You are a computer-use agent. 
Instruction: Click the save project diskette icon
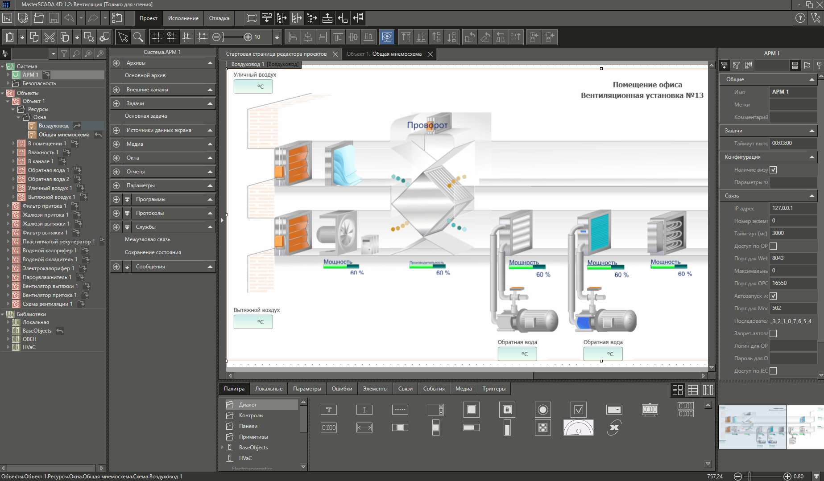(x=54, y=18)
